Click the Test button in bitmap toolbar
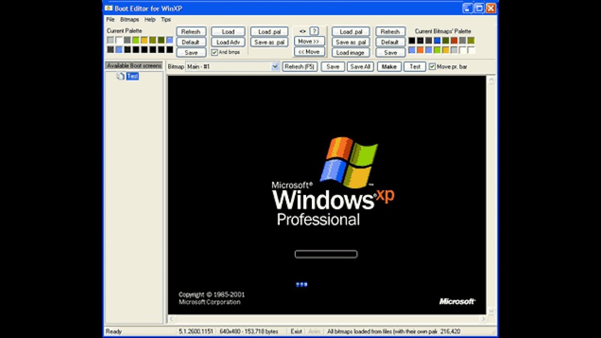601x338 pixels. (415, 67)
